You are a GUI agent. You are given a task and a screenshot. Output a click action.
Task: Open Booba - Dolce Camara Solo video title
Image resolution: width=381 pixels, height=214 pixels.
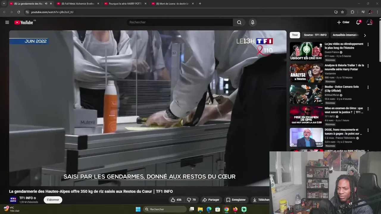coord(342,89)
